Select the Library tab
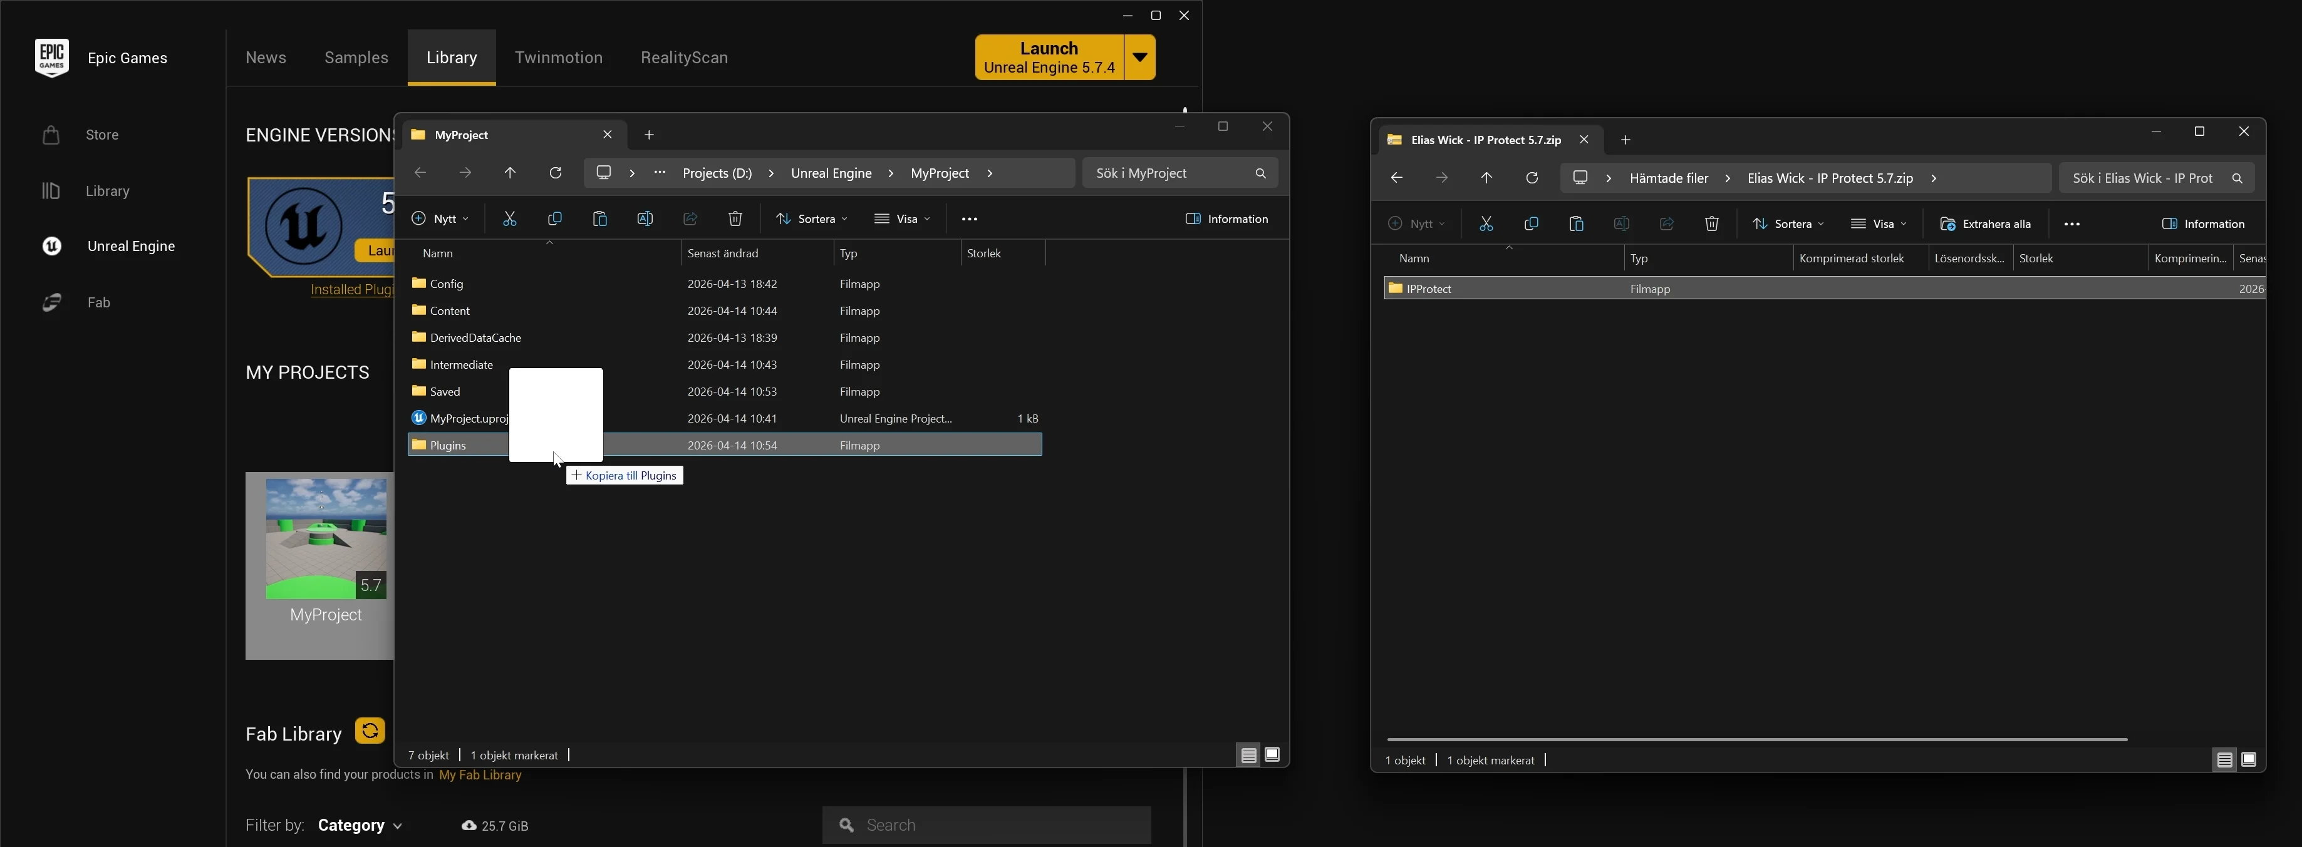This screenshot has width=2302, height=847. point(451,58)
